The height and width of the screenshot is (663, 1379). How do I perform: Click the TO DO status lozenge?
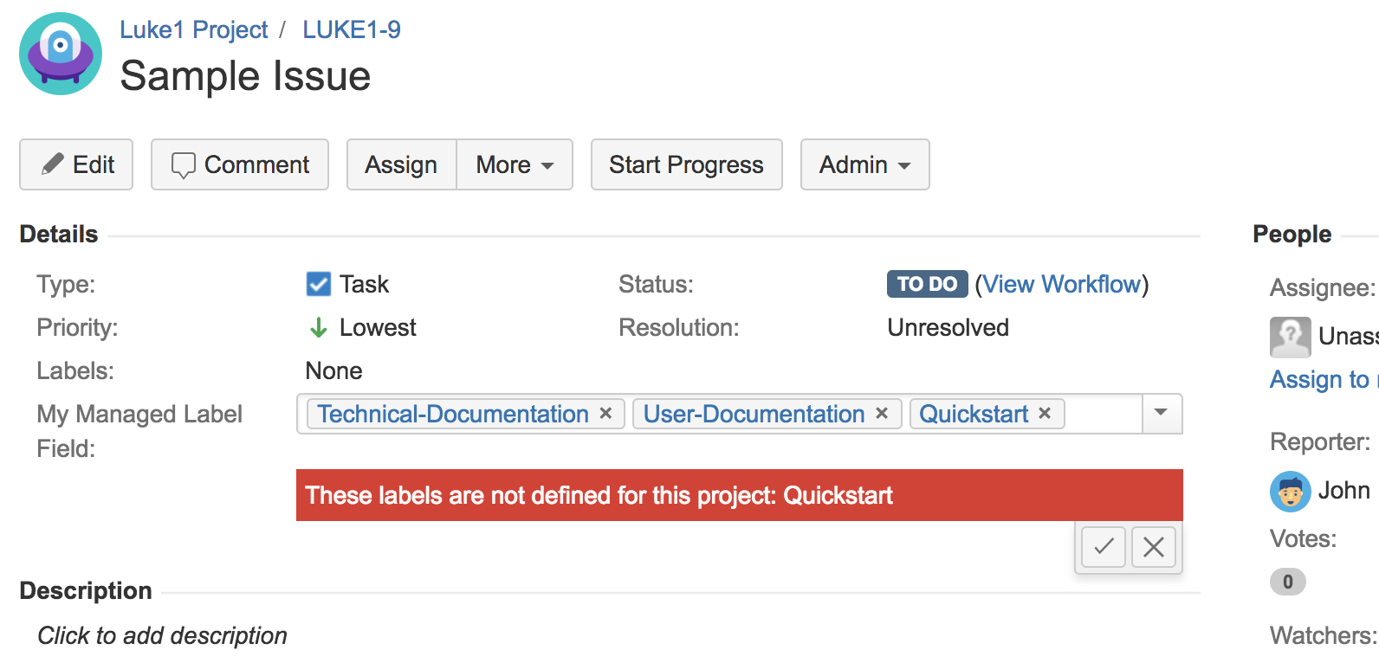[927, 284]
